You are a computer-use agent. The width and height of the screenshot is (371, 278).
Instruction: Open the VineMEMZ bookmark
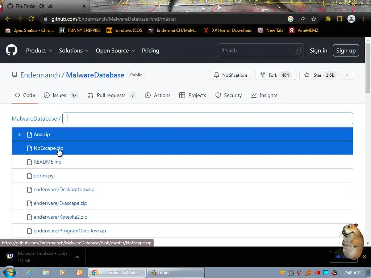304,30
